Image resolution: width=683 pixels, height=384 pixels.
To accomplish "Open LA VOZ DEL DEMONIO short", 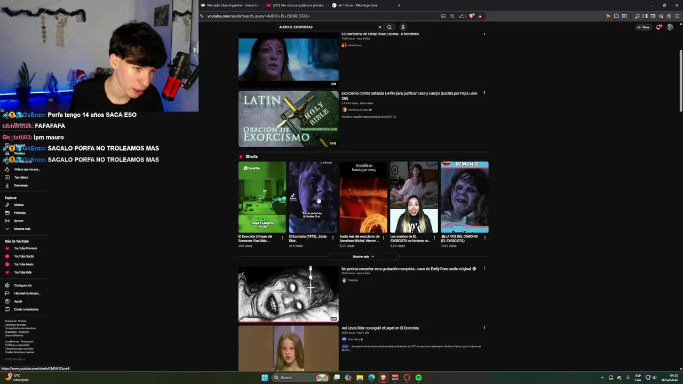I will [464, 197].
